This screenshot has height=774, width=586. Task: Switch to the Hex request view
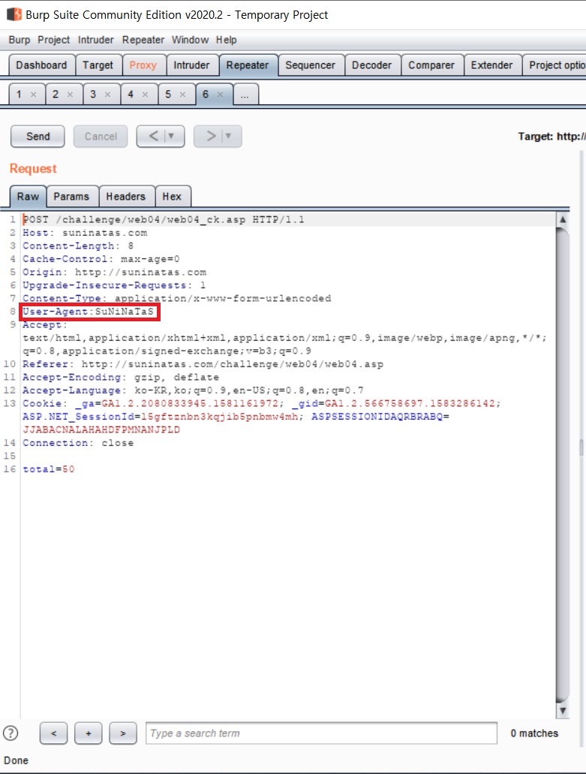point(172,197)
